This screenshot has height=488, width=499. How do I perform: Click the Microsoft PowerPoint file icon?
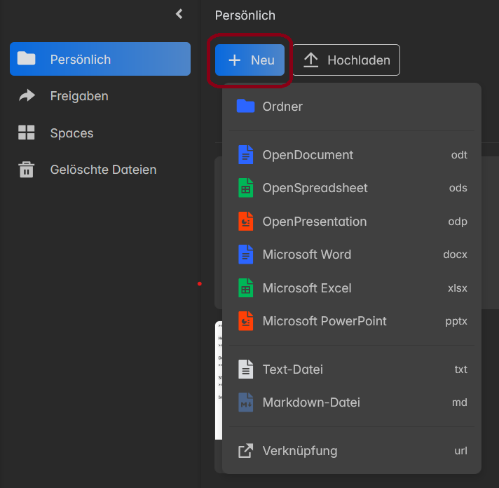coord(245,321)
